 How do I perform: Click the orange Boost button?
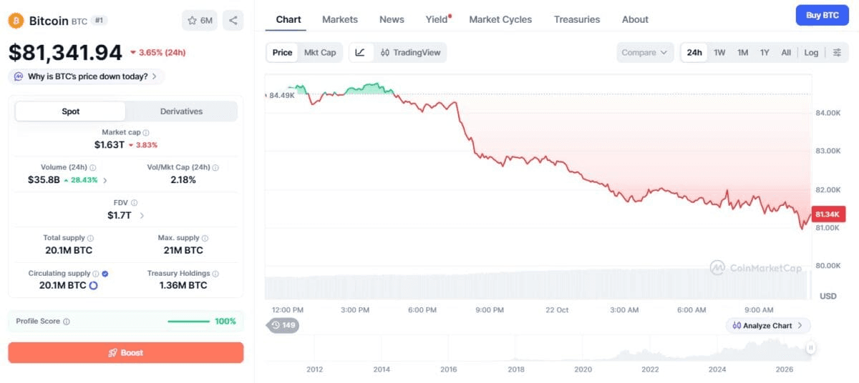click(x=126, y=352)
